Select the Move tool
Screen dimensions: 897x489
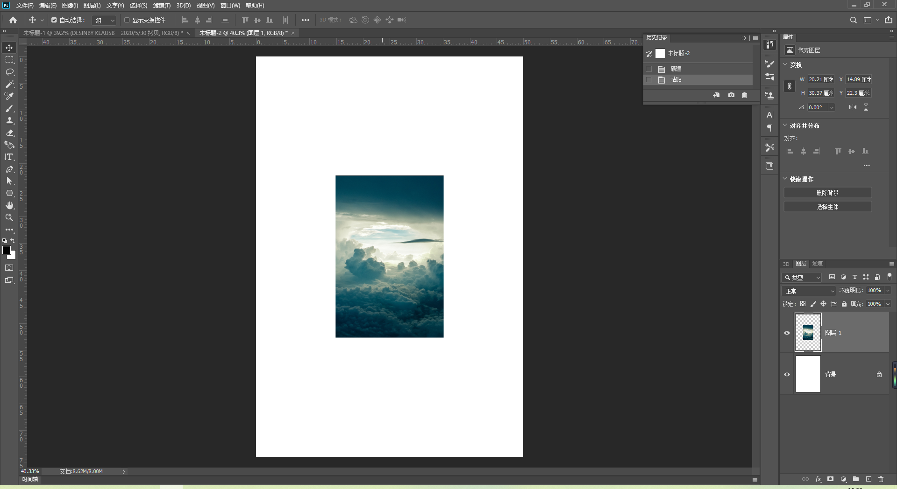(x=9, y=48)
